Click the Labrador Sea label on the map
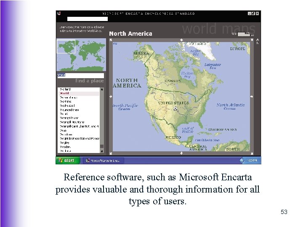 [213, 66]
